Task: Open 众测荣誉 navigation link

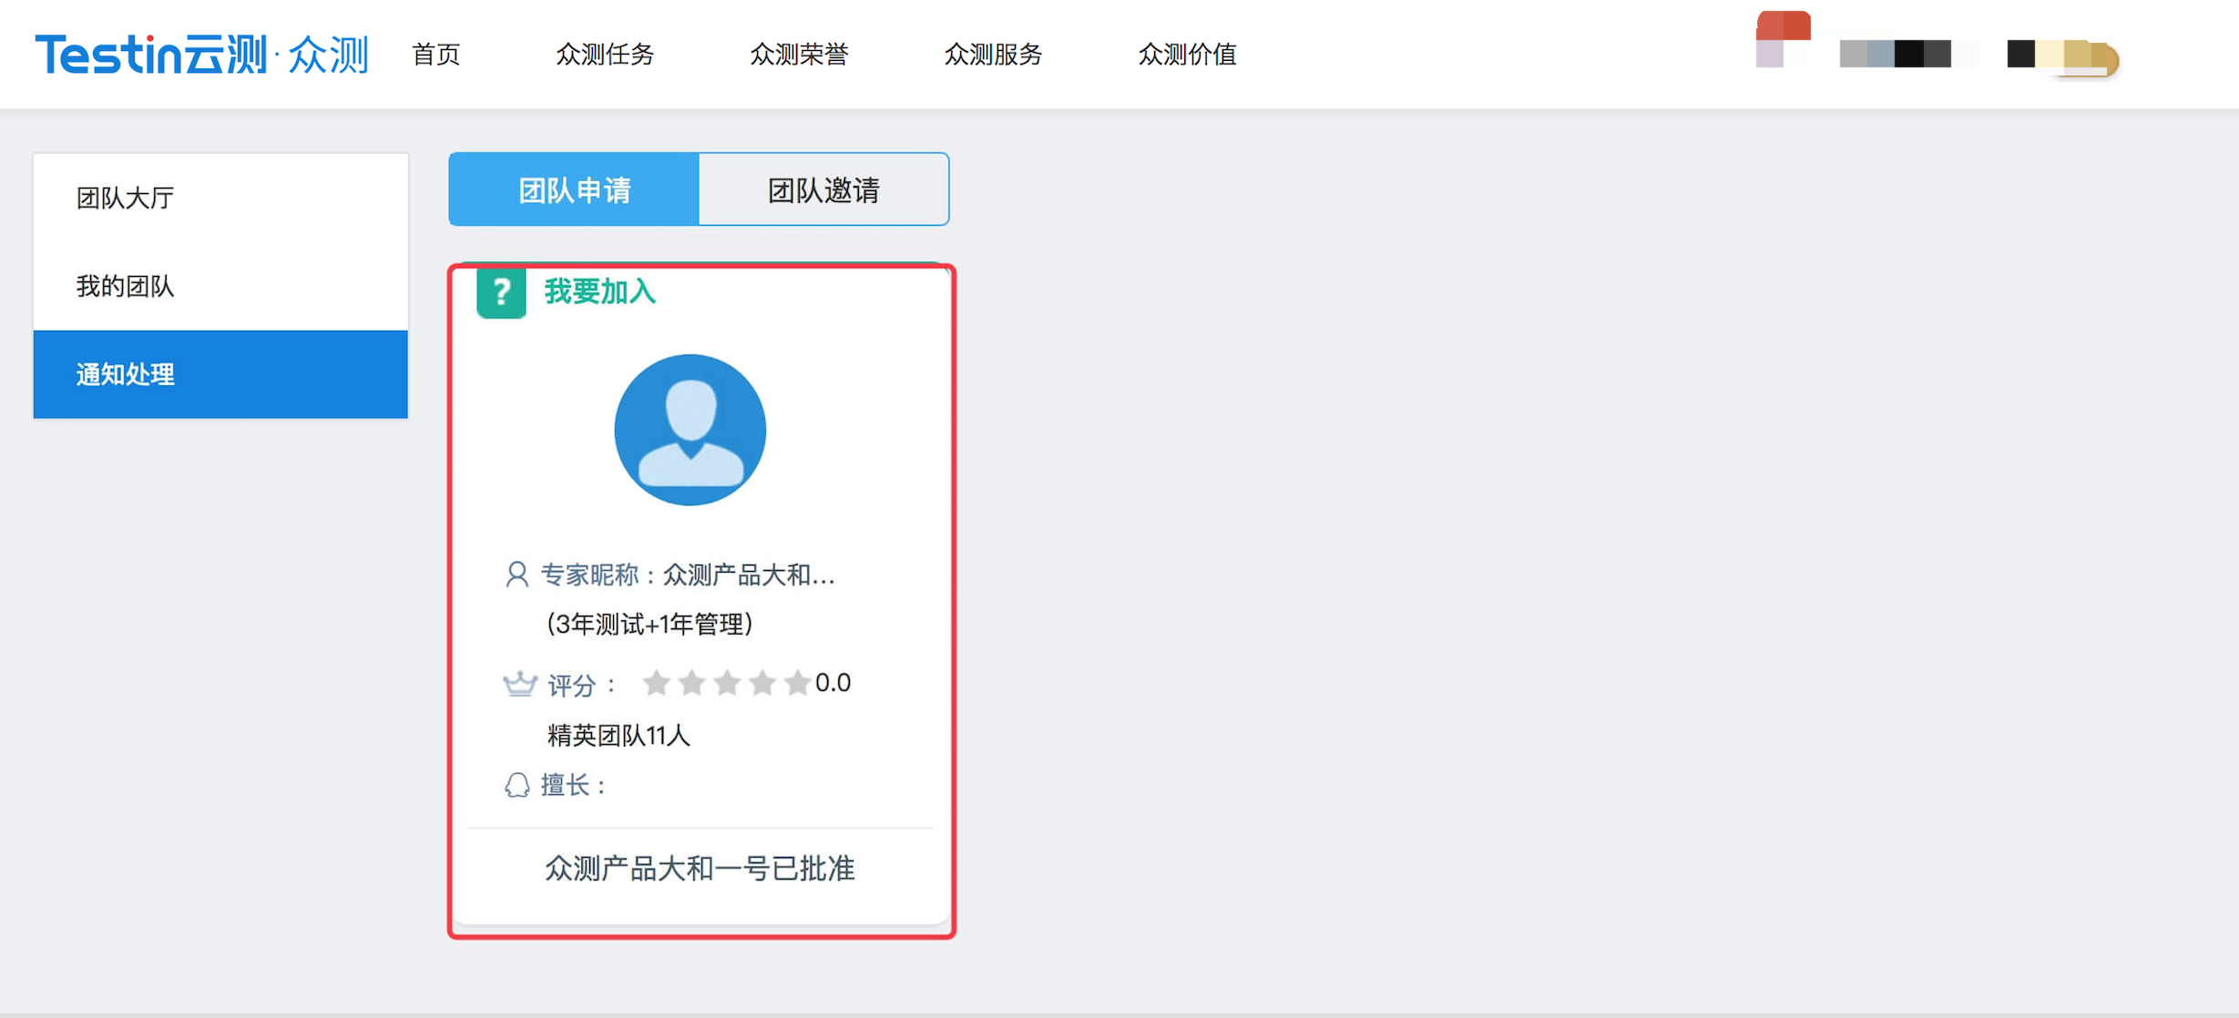Action: (x=799, y=55)
